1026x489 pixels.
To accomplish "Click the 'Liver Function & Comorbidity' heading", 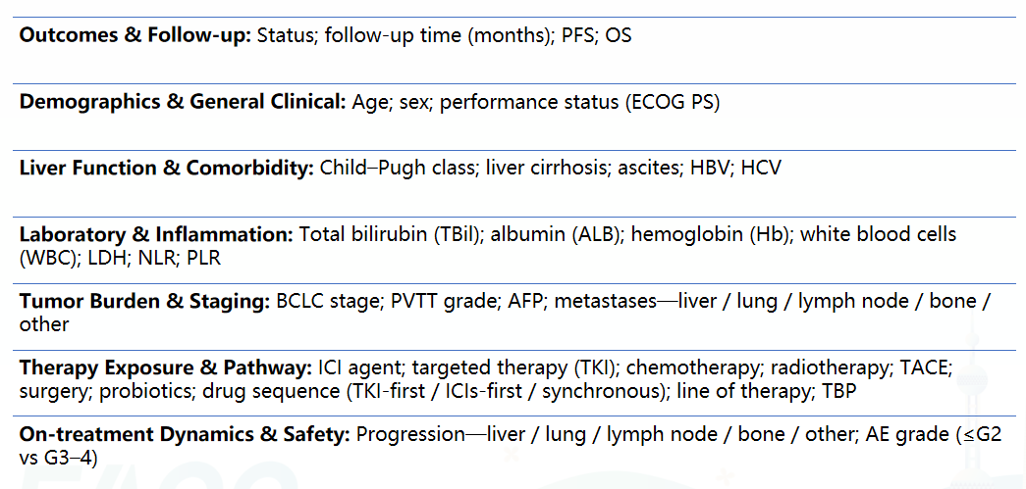I will tap(166, 169).
